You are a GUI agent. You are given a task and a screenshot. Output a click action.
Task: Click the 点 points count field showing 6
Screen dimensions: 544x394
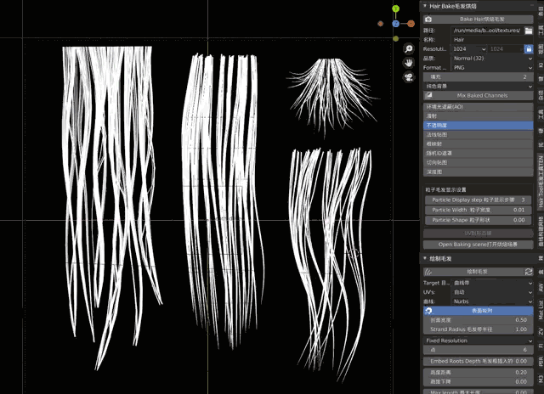point(479,350)
